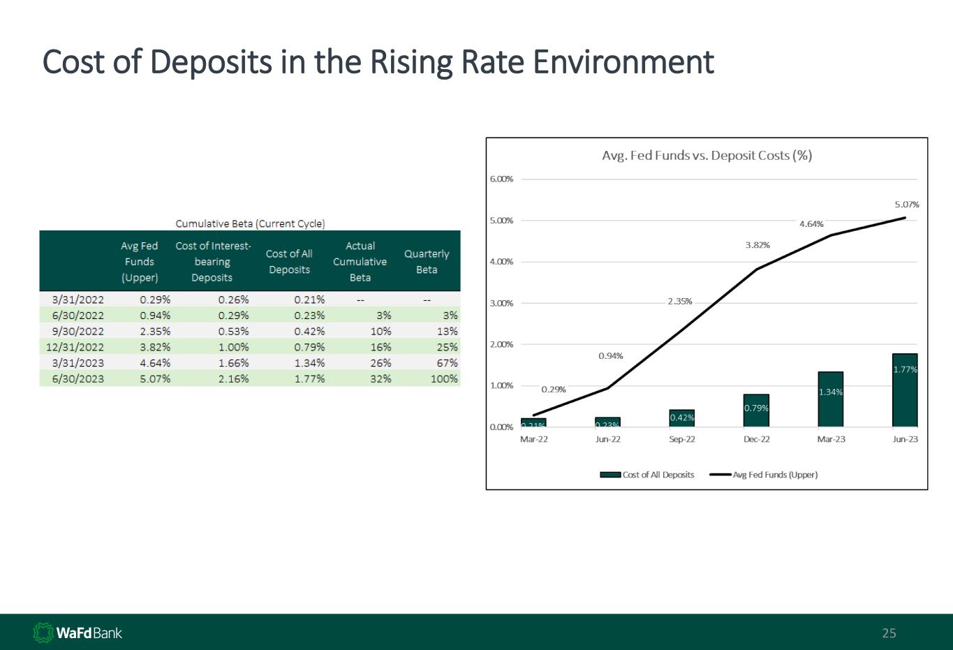The image size is (953, 650).
Task: Select the Actual Cumulative Beta column header
Action: [x=360, y=262]
